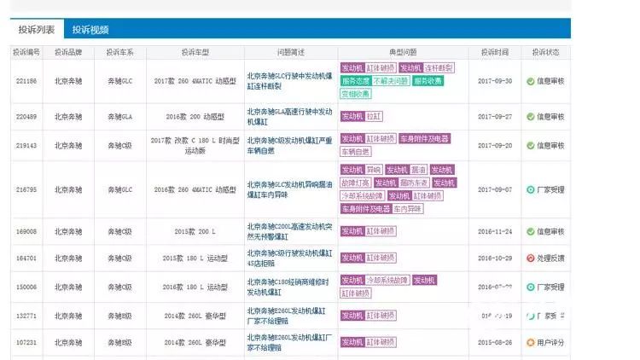The height and width of the screenshot is (360, 640).
Task: Click 异响 tag in complaint 216795
Action: (374, 170)
